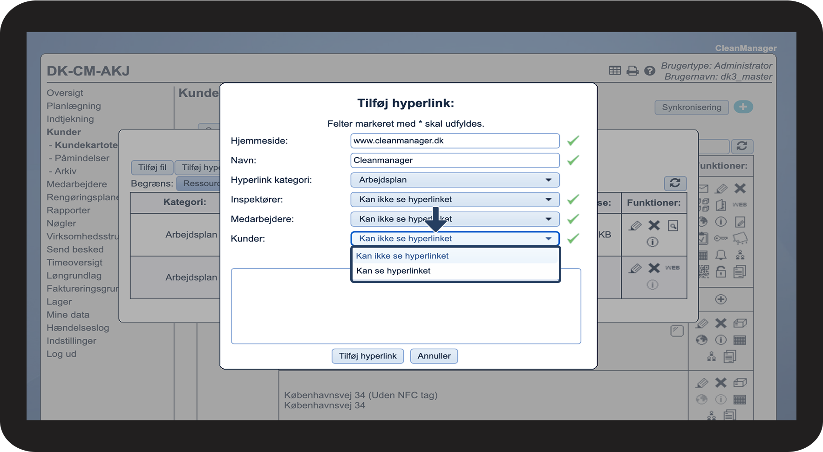Click the Tilføj fil button
The height and width of the screenshot is (452, 823).
coord(152,167)
